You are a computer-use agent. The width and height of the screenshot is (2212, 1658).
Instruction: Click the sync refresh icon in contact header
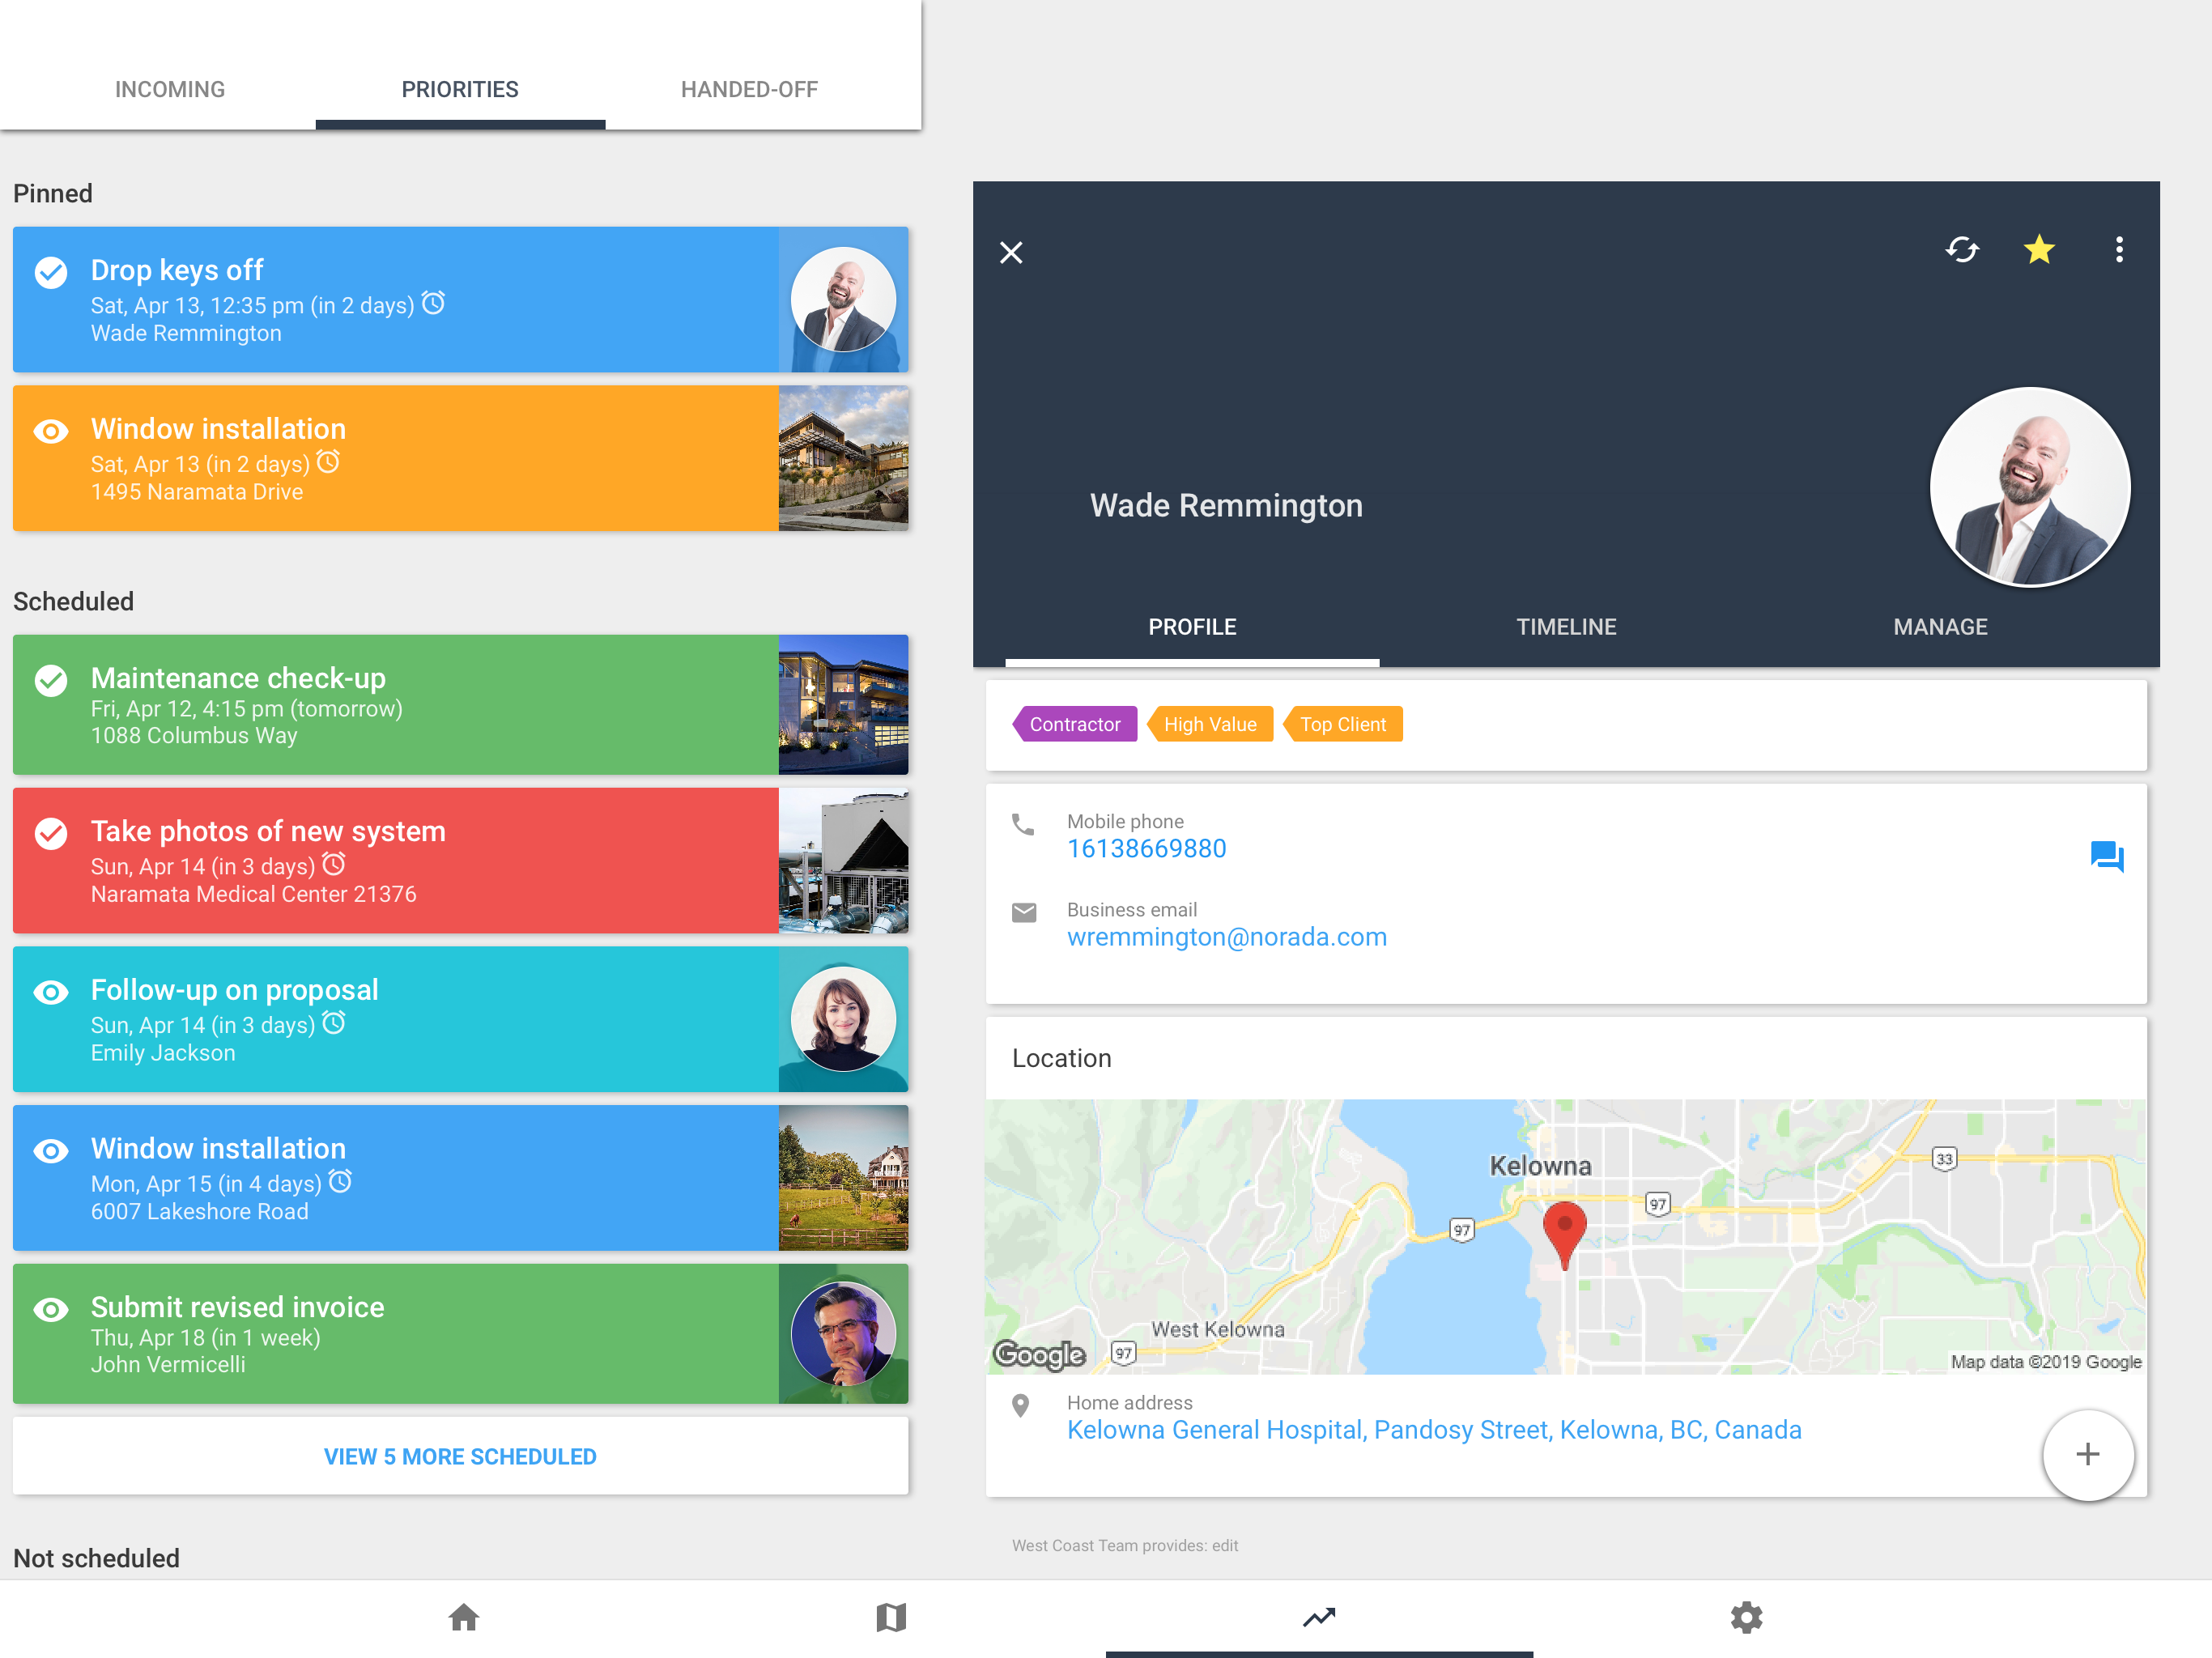1962,250
